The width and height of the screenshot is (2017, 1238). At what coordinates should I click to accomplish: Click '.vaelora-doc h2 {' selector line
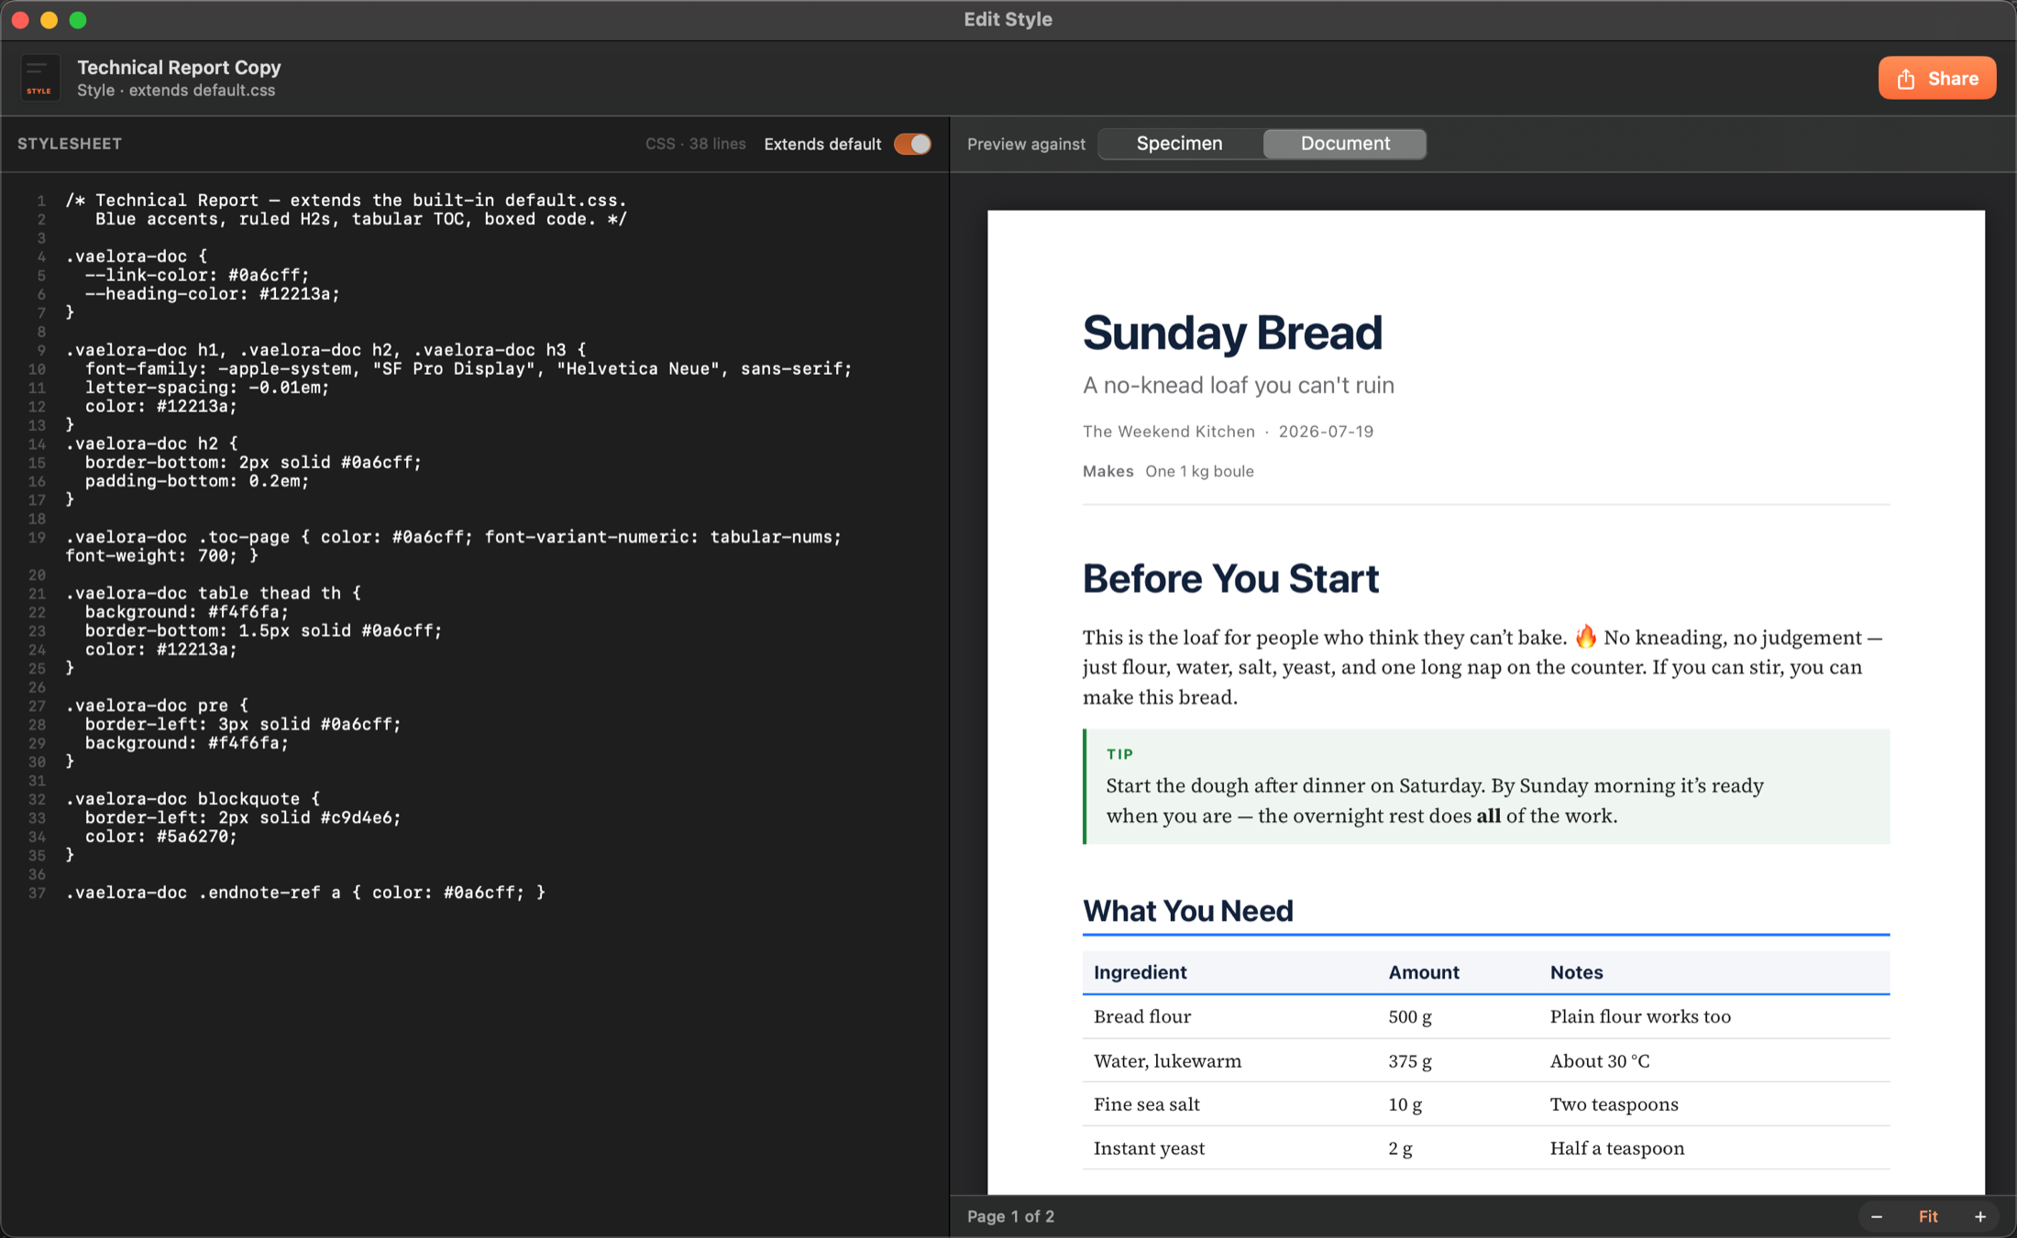[x=151, y=443]
